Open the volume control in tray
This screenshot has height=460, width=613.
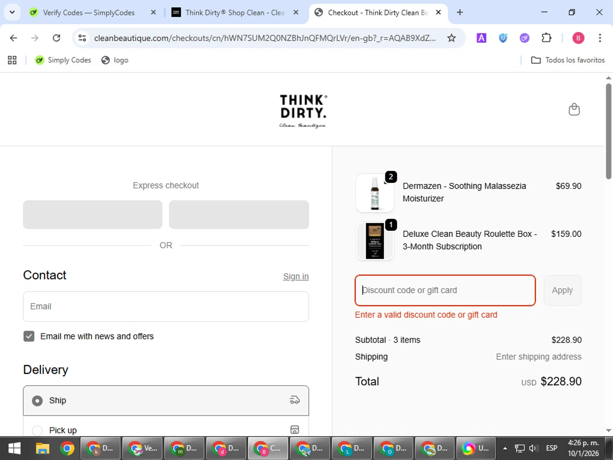point(534,449)
